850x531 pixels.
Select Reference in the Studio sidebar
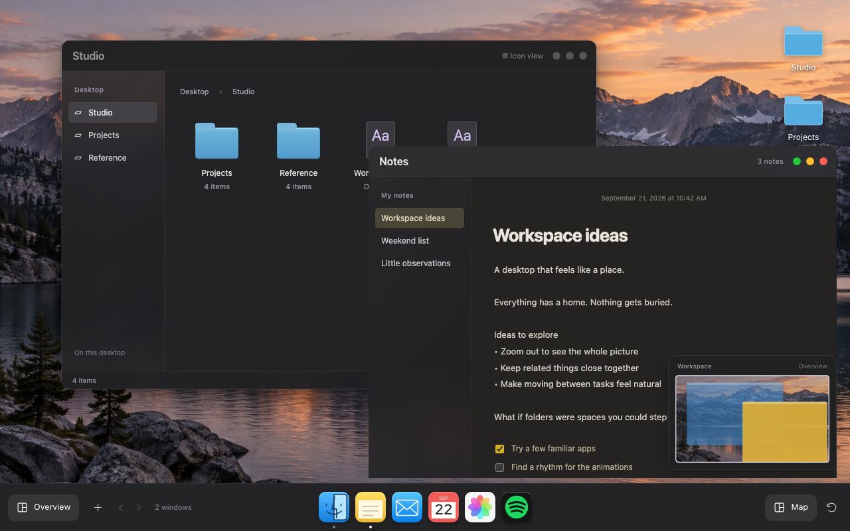(113, 157)
